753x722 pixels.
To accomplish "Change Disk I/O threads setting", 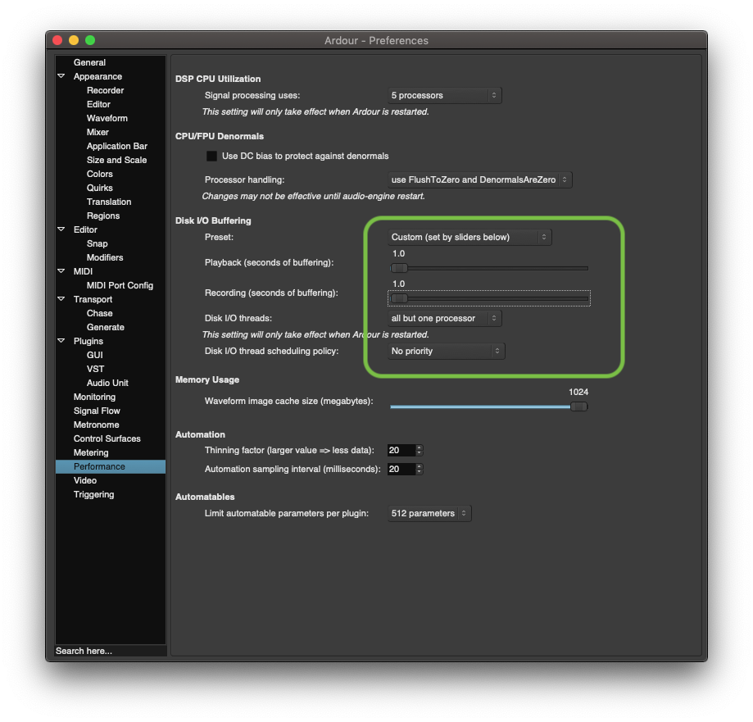I will (444, 318).
